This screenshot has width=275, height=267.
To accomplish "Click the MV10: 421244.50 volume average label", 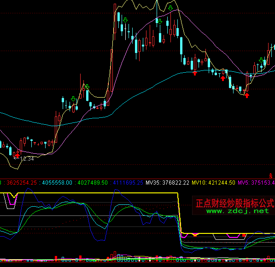I will click(213, 183).
